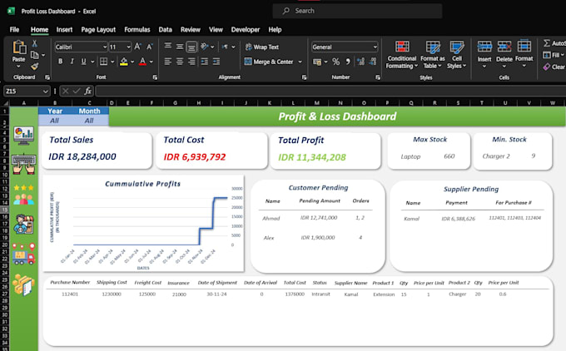Expand Format as Table options
Screen dimensions: 566x351
point(433,55)
